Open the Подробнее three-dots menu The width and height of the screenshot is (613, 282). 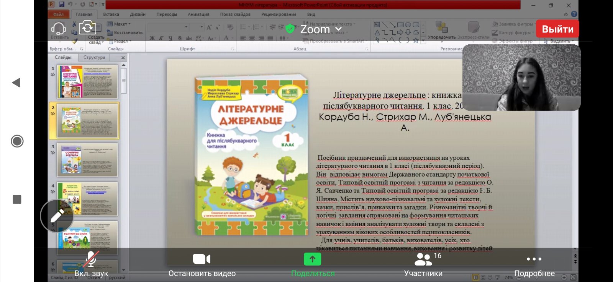click(534, 264)
